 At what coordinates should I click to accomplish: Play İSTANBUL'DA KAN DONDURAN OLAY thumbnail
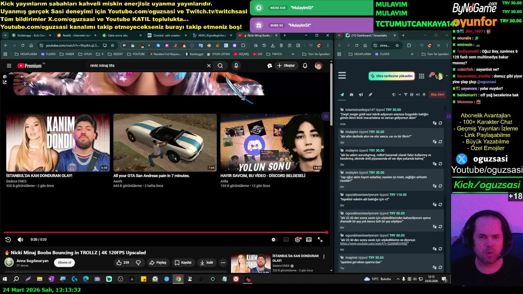[58, 143]
